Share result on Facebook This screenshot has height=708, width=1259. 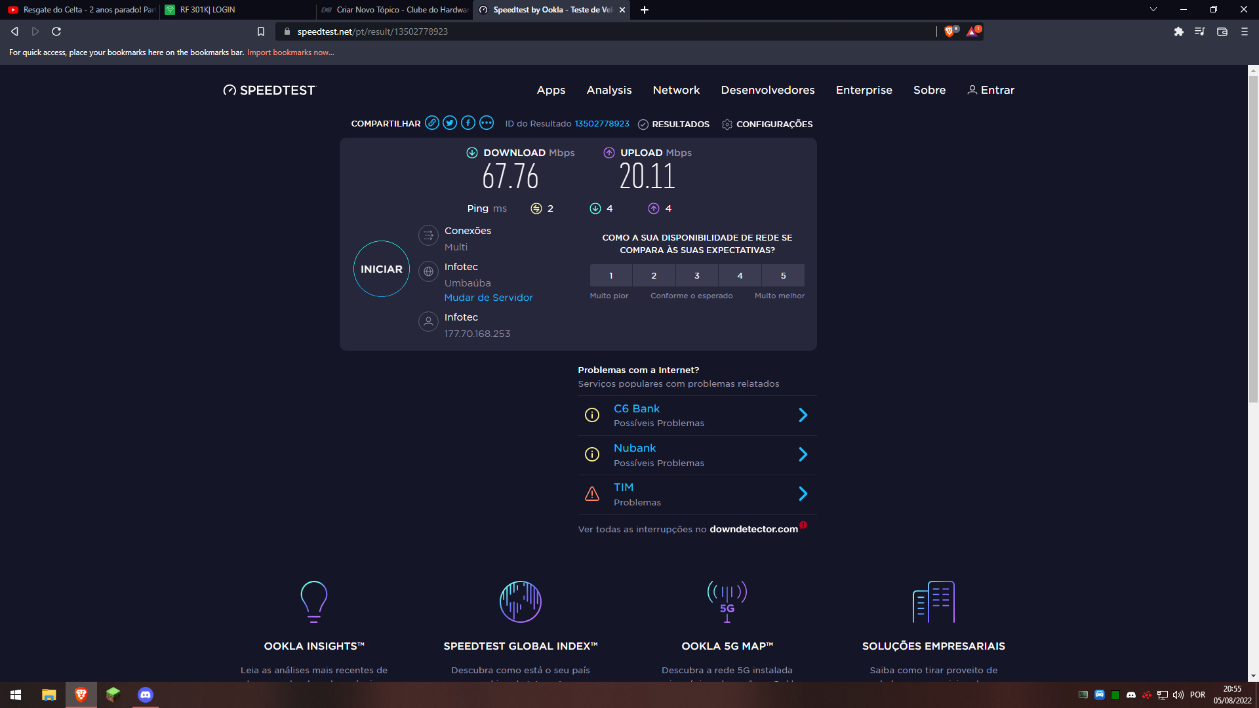[468, 123]
